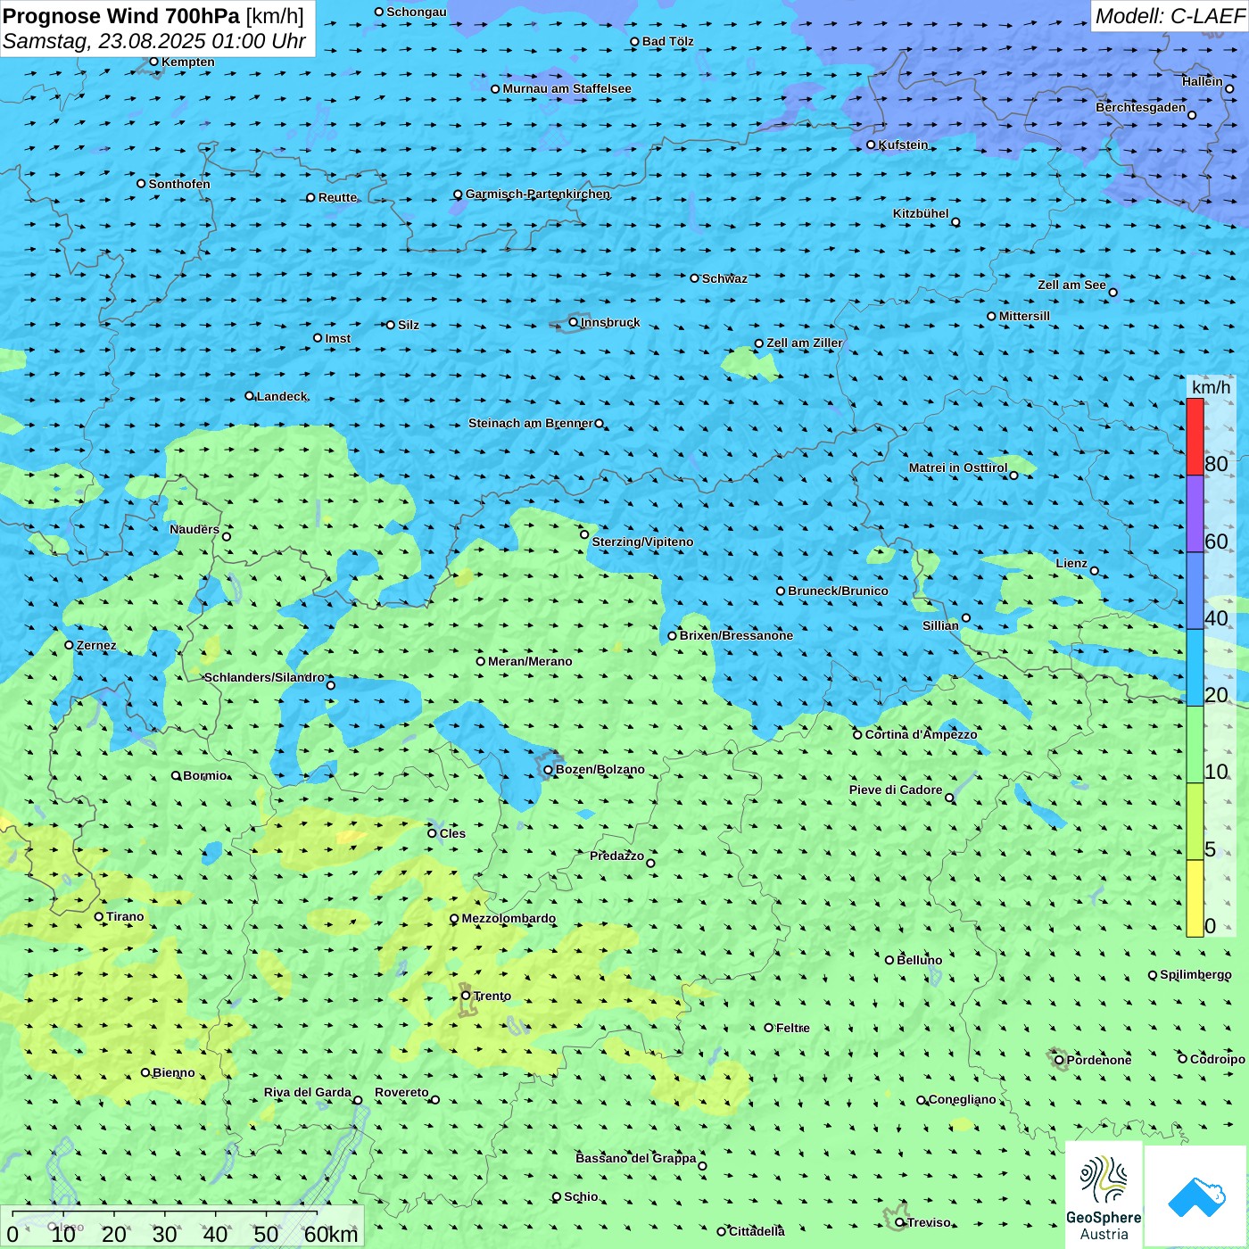The width and height of the screenshot is (1249, 1249).
Task: Click the Tirano city marker
Action: 99,916
